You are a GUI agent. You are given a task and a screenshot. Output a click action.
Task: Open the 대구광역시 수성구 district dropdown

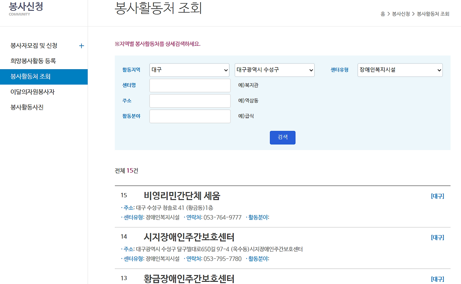[274, 70]
